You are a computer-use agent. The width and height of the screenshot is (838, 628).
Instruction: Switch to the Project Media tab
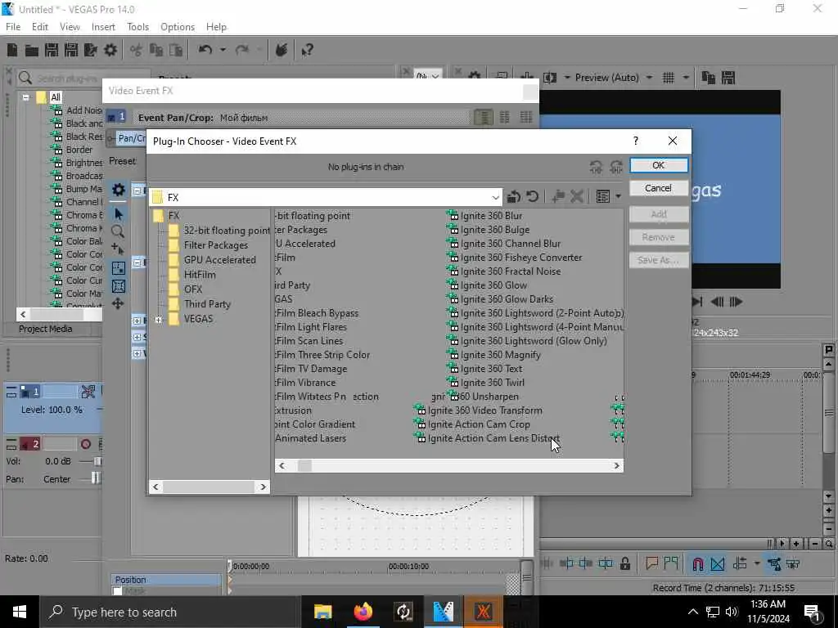46,329
